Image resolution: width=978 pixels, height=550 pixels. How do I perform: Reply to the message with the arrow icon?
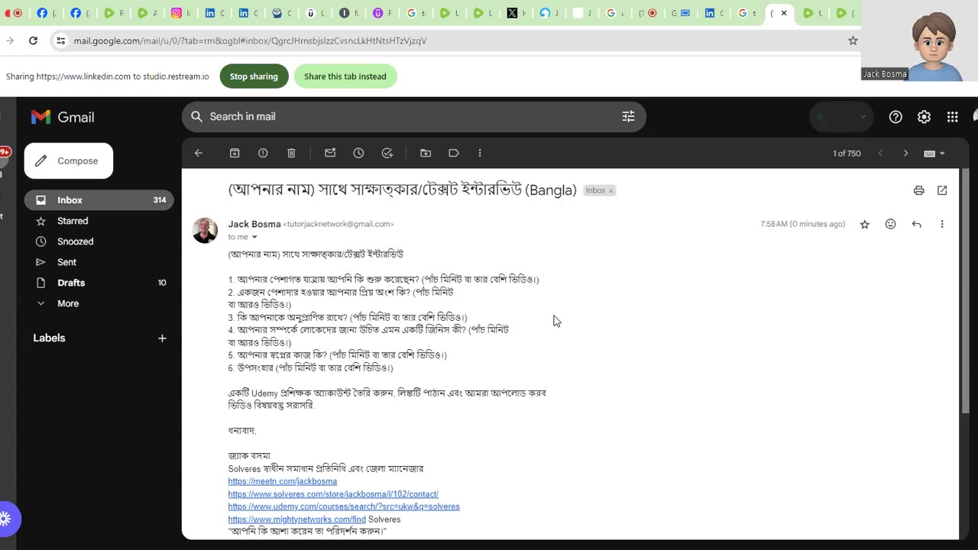pyautogui.click(x=916, y=225)
